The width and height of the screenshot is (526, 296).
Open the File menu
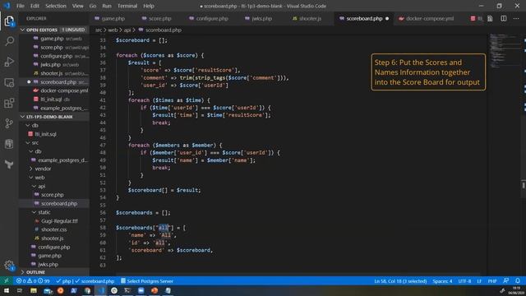click(21, 6)
